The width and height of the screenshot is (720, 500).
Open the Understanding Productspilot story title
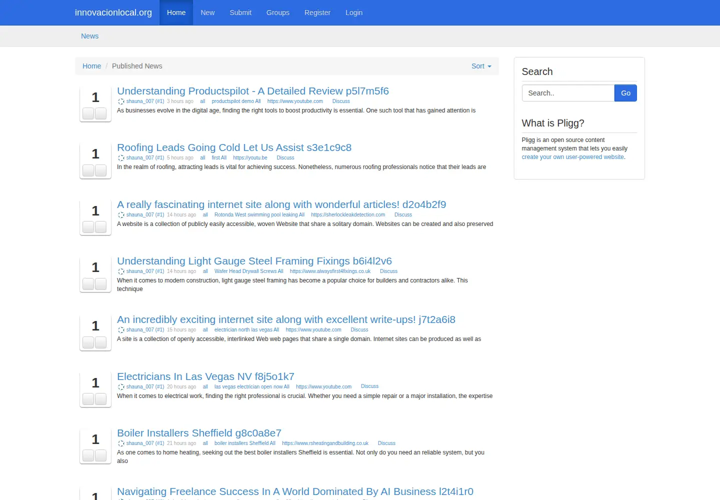click(253, 91)
